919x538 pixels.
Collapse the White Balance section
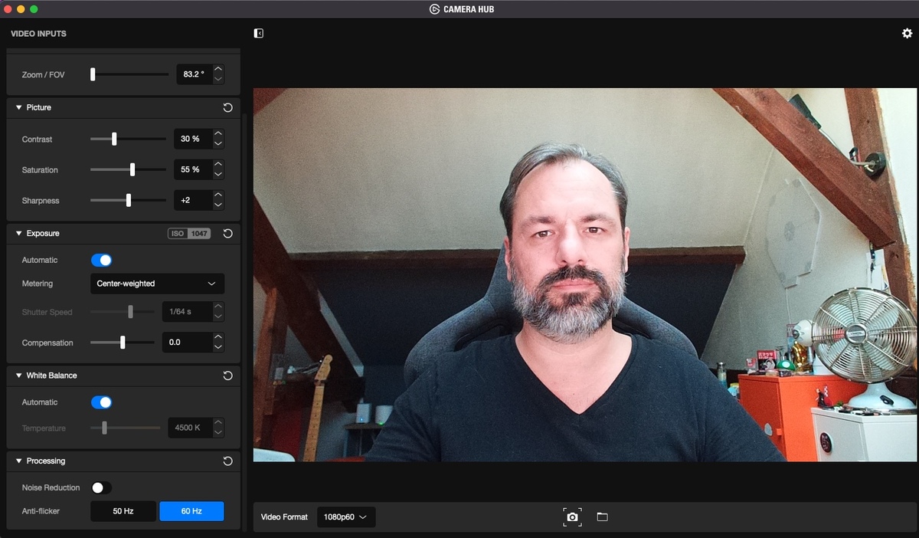(x=19, y=376)
